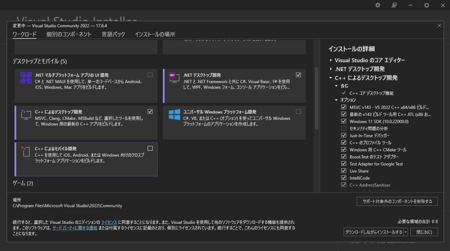
Task: Click the C++ desktop development icon
Action: tap(26, 114)
